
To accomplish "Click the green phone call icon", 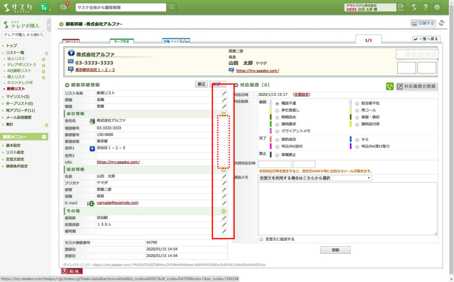I will click(x=390, y=86).
